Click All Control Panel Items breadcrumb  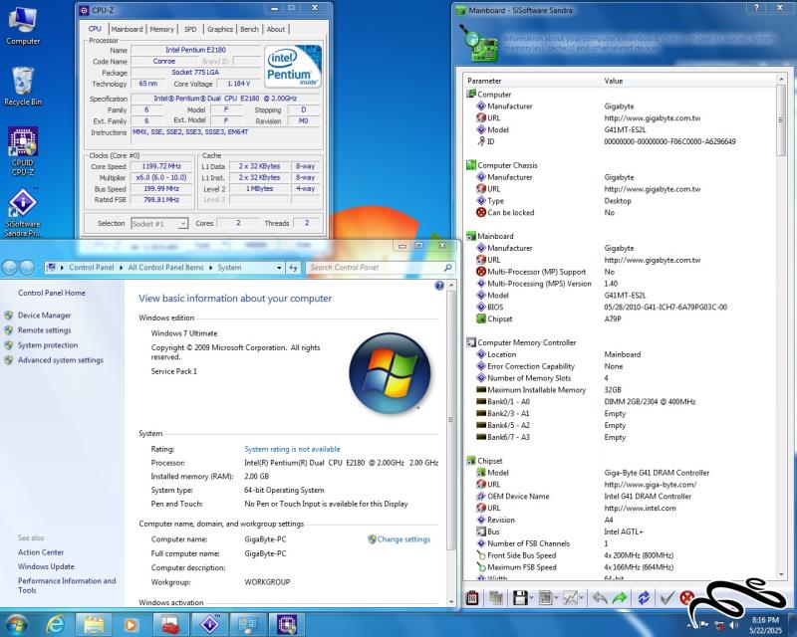(165, 268)
